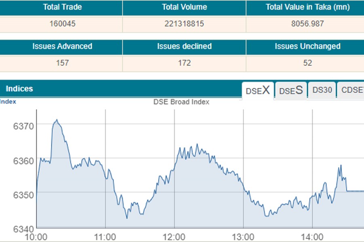Screen dimensions: 364x242
Task: Click the 172 declined issues count
Action: [184, 63]
